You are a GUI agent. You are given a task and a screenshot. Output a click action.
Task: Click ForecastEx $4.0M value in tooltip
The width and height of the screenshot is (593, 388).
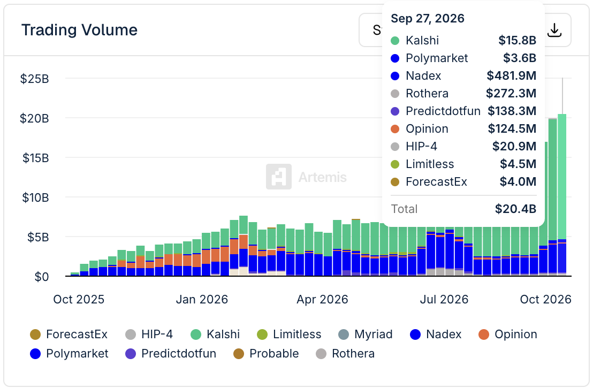(x=518, y=181)
